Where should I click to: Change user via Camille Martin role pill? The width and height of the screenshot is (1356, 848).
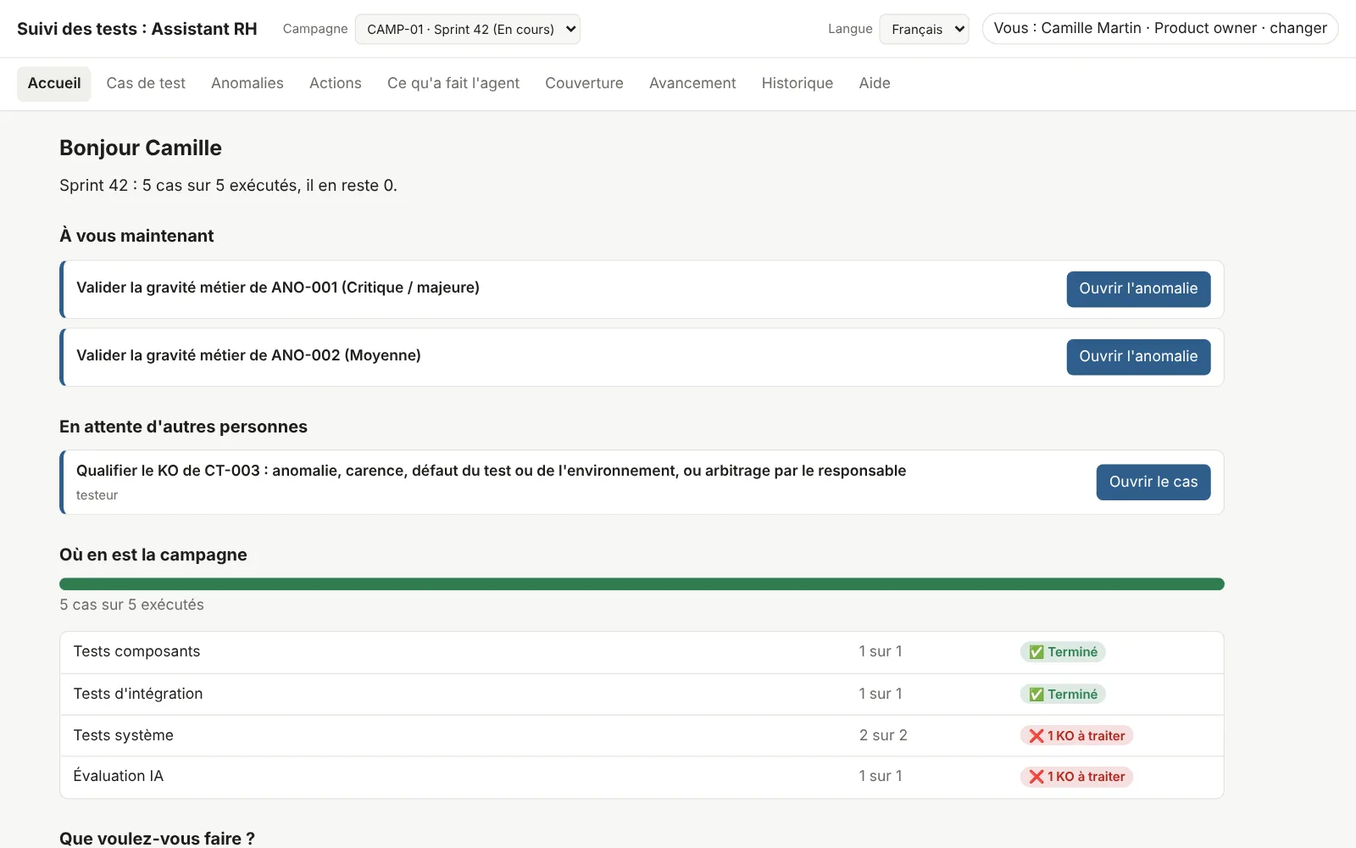(x=1160, y=28)
